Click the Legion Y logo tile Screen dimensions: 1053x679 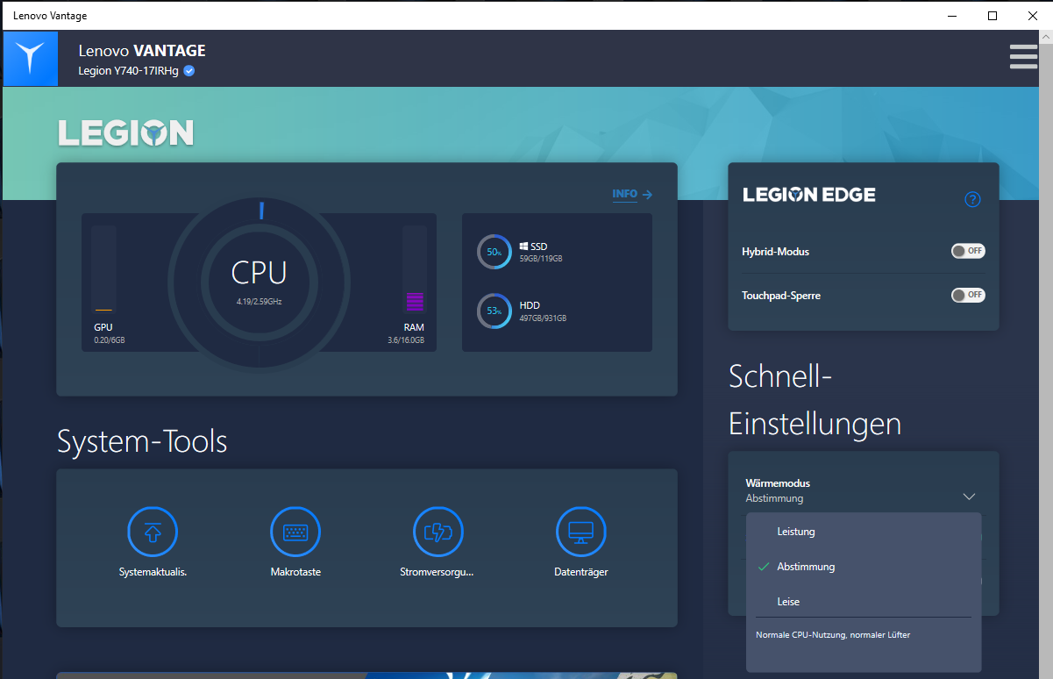click(x=31, y=59)
